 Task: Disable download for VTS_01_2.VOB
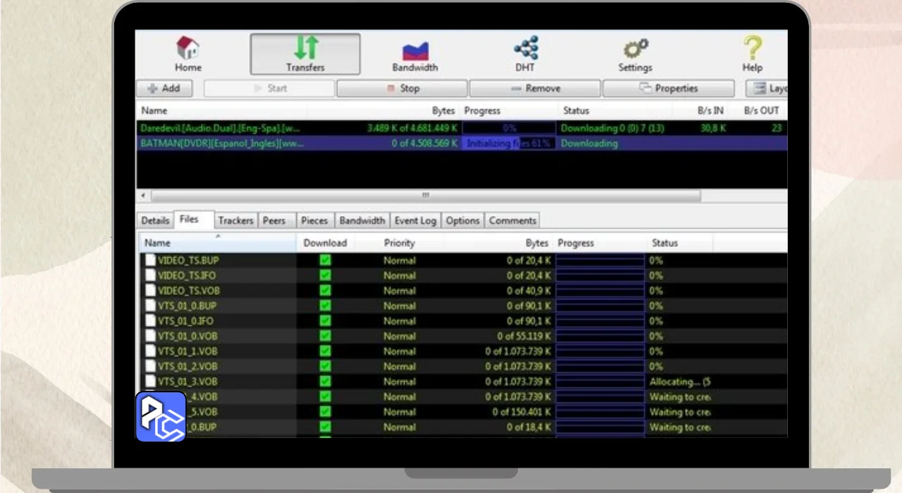coord(325,366)
